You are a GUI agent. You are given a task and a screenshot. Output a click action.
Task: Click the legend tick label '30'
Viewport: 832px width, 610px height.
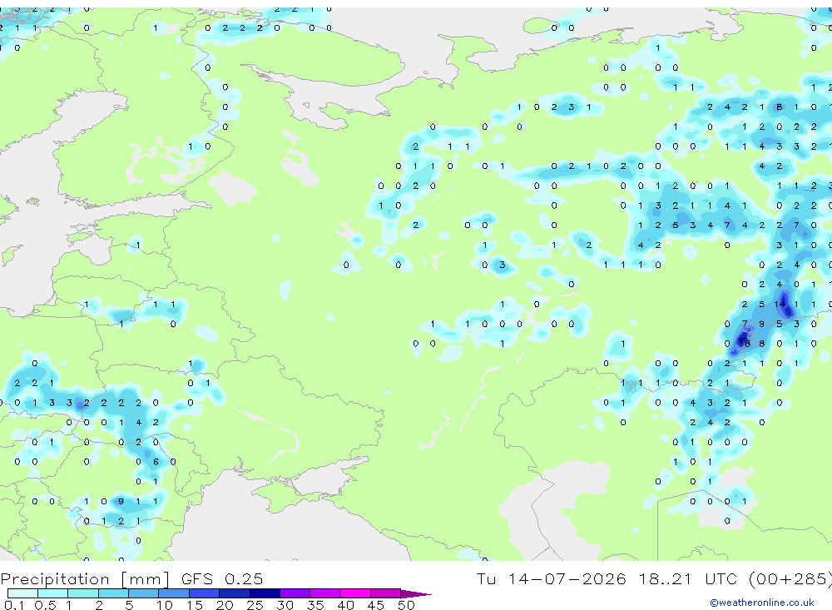[285, 605]
